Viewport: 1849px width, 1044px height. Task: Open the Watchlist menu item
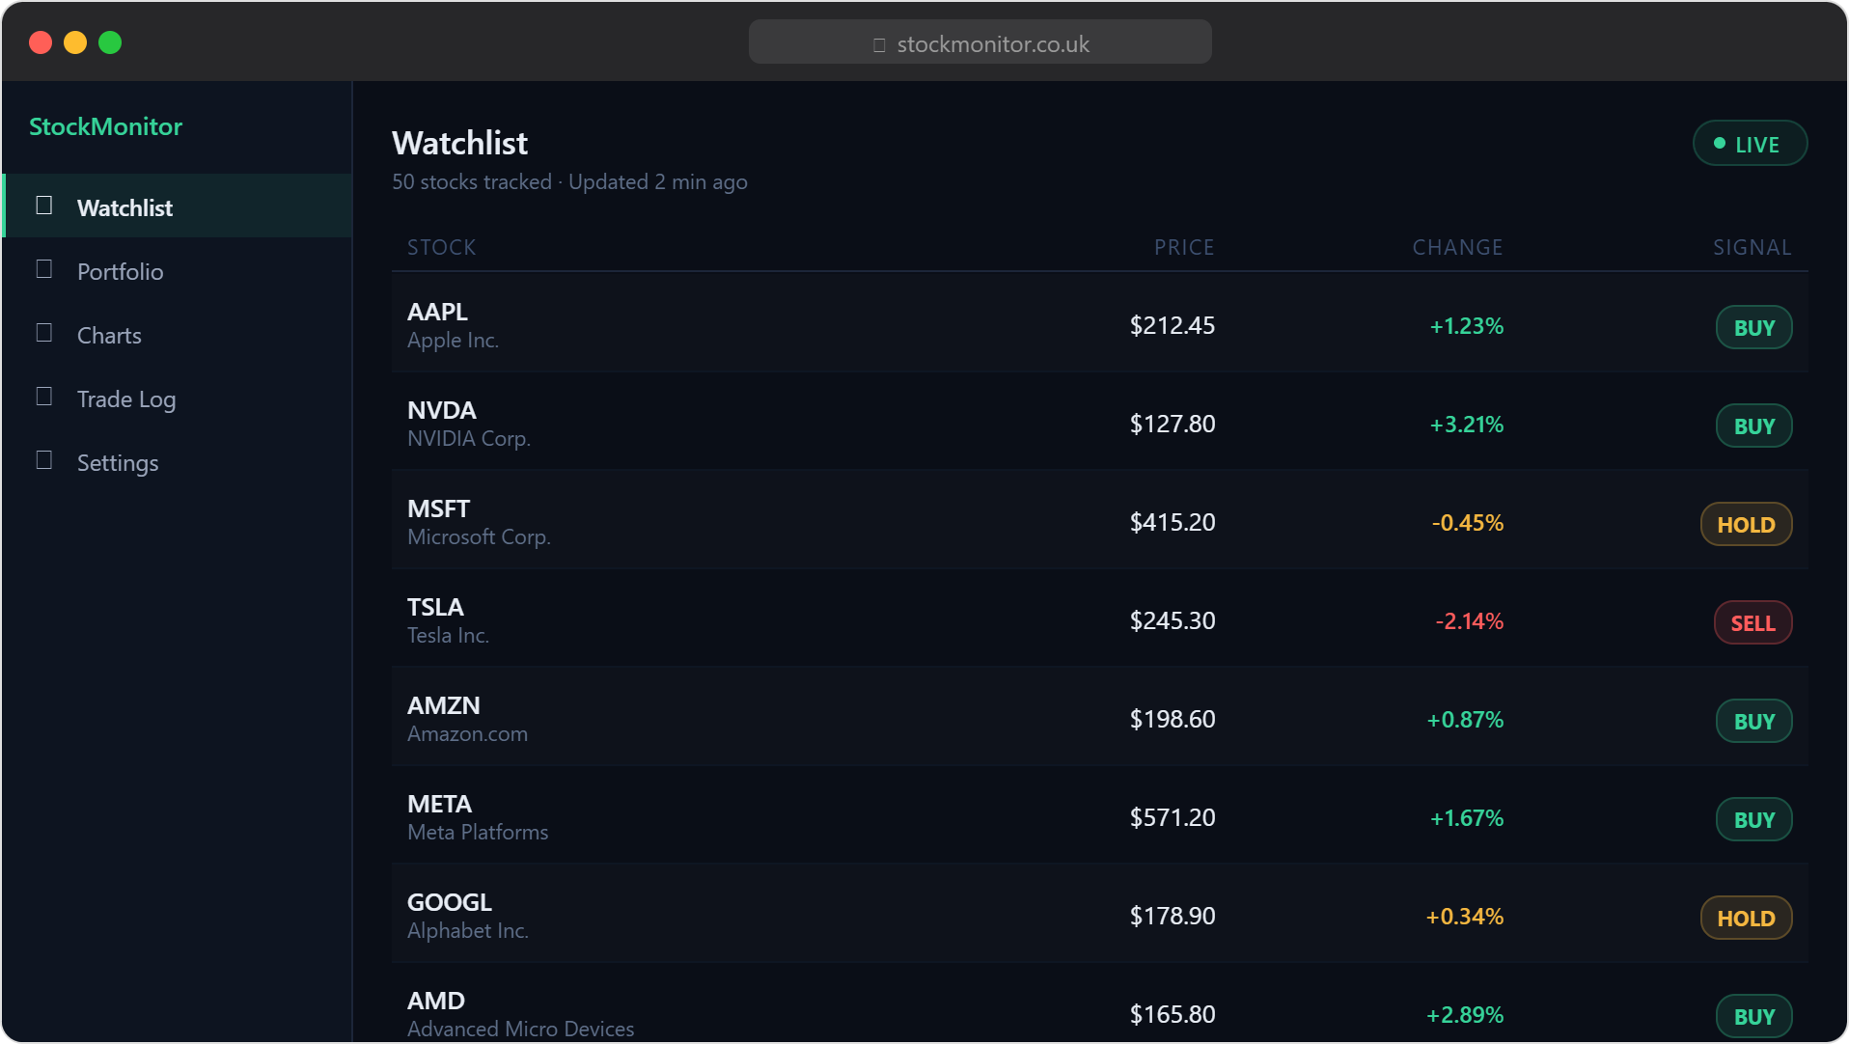[x=179, y=206]
